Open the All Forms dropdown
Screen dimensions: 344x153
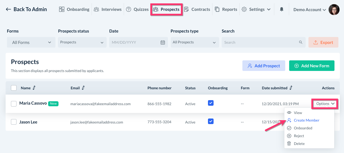pyautogui.click(x=32, y=43)
